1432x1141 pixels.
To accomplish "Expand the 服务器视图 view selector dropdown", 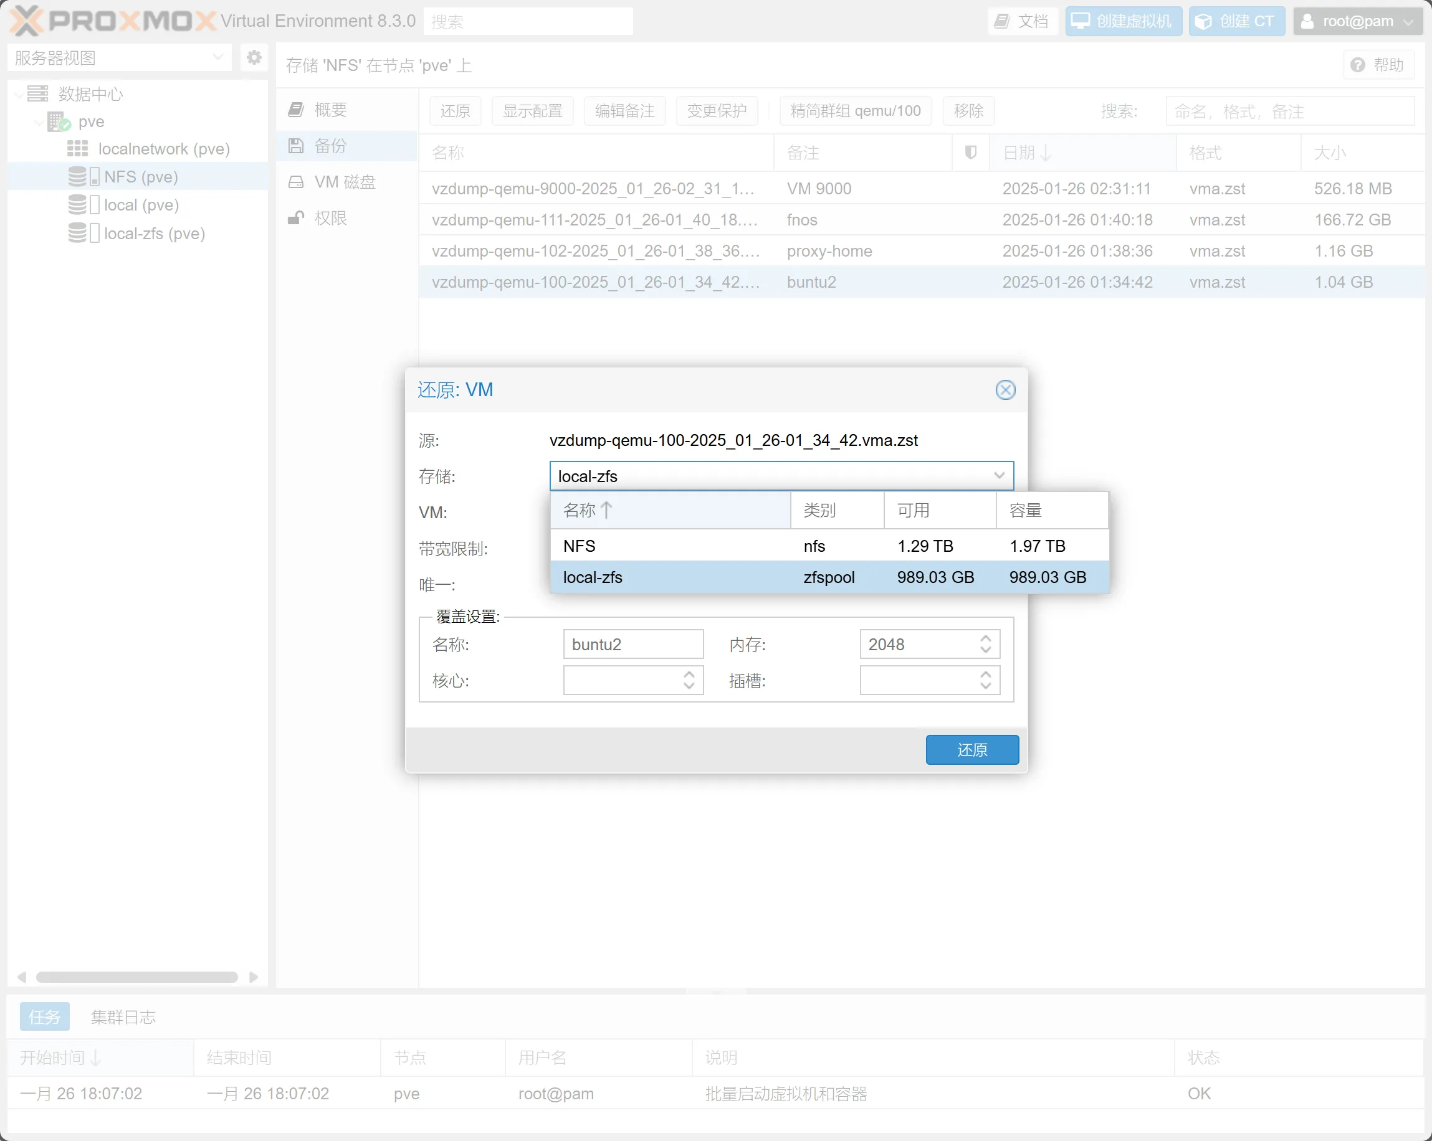I will (217, 58).
